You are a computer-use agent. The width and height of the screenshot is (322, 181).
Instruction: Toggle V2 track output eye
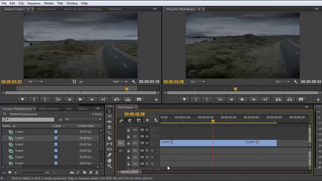point(147,136)
